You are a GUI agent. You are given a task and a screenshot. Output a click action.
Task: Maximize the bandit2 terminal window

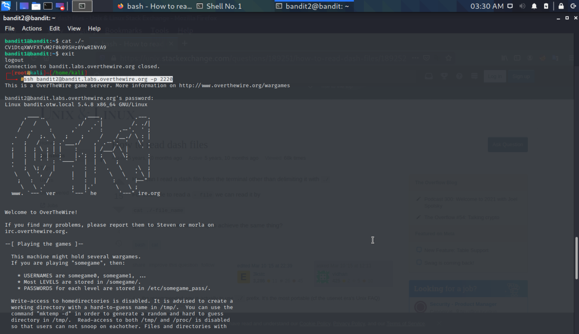[x=566, y=18]
